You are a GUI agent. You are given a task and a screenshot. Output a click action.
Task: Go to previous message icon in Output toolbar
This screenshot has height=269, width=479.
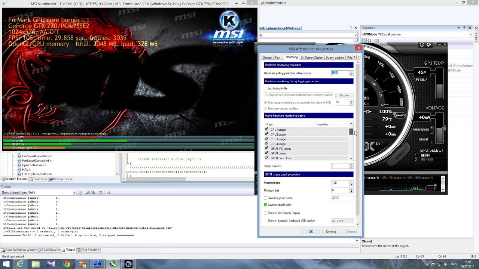pos(88,193)
